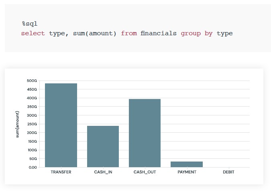Click the TRANSFER axis label
271x194 pixels.
[61, 172]
